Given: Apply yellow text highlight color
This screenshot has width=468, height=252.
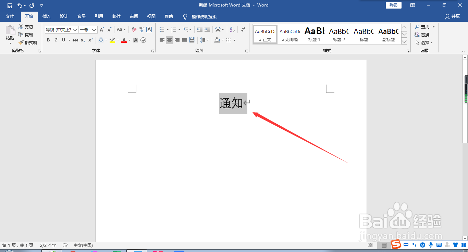Looking at the screenshot, I should 112,40.
